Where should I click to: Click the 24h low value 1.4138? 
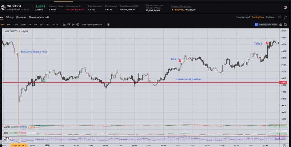108,9
